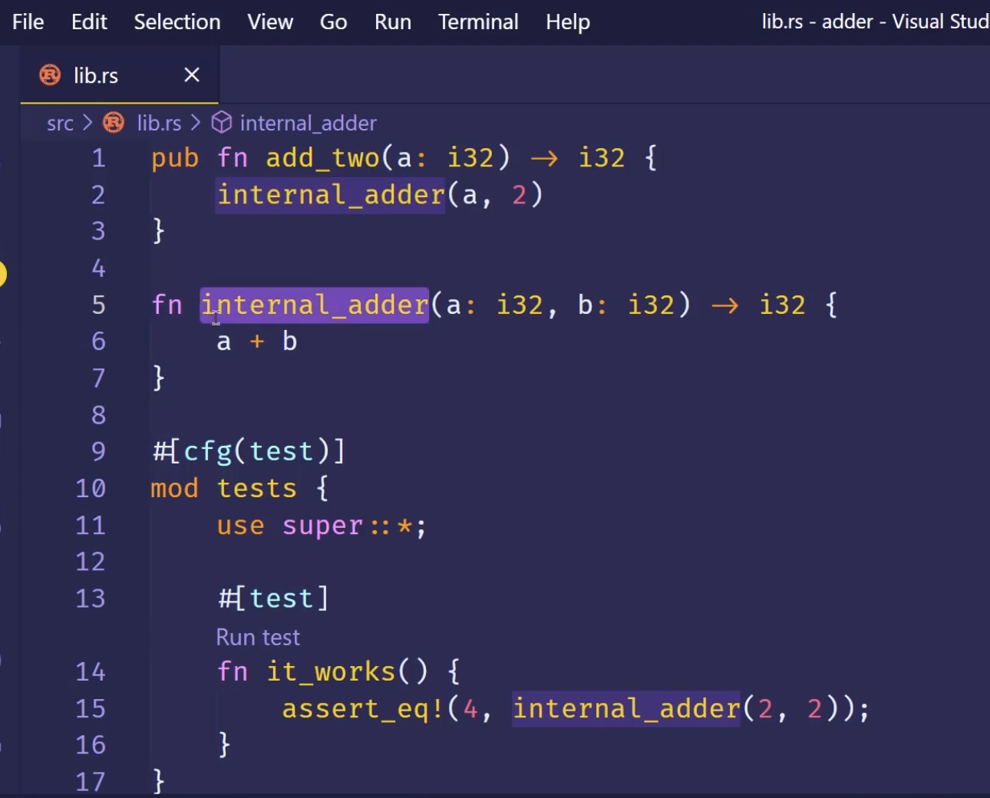Image resolution: width=990 pixels, height=798 pixels.
Task: Open the View menu
Action: pos(269,21)
